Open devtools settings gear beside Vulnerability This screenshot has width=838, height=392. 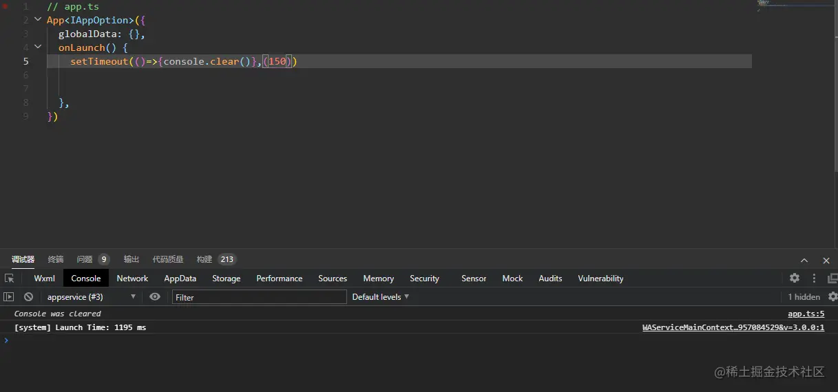coord(795,279)
